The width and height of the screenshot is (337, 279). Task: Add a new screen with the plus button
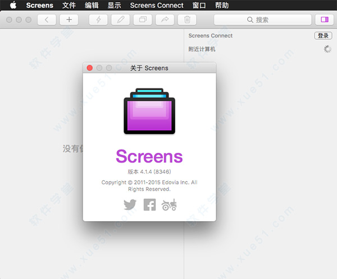[x=69, y=20]
